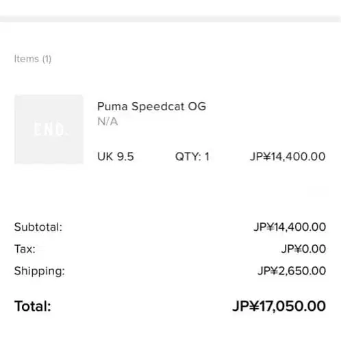Select the Subtotal label
The width and height of the screenshot is (341, 341).
tap(38, 227)
